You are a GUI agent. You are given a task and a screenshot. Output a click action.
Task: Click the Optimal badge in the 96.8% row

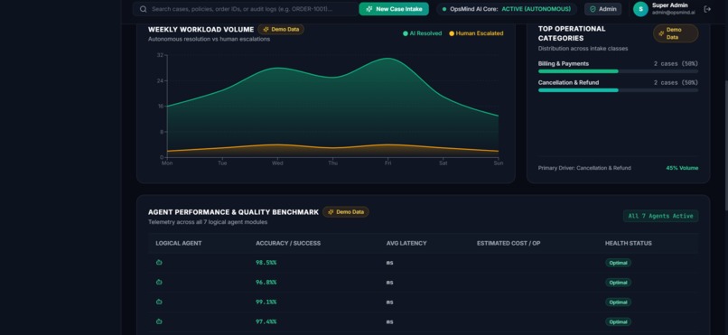(x=618, y=282)
